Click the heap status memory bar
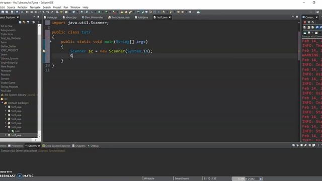This screenshot has width=322, height=181. (247, 179)
